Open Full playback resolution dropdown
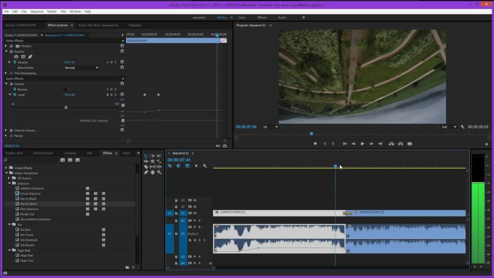The image size is (494, 278). click(x=449, y=127)
